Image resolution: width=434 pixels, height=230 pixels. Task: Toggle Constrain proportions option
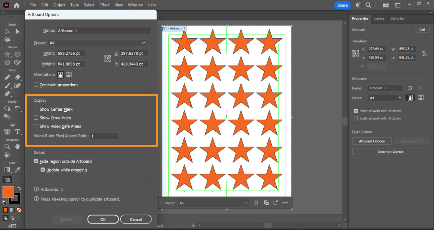pos(36,85)
